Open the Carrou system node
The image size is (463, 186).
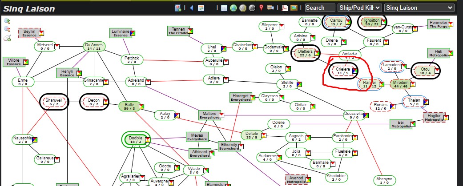[336, 22]
